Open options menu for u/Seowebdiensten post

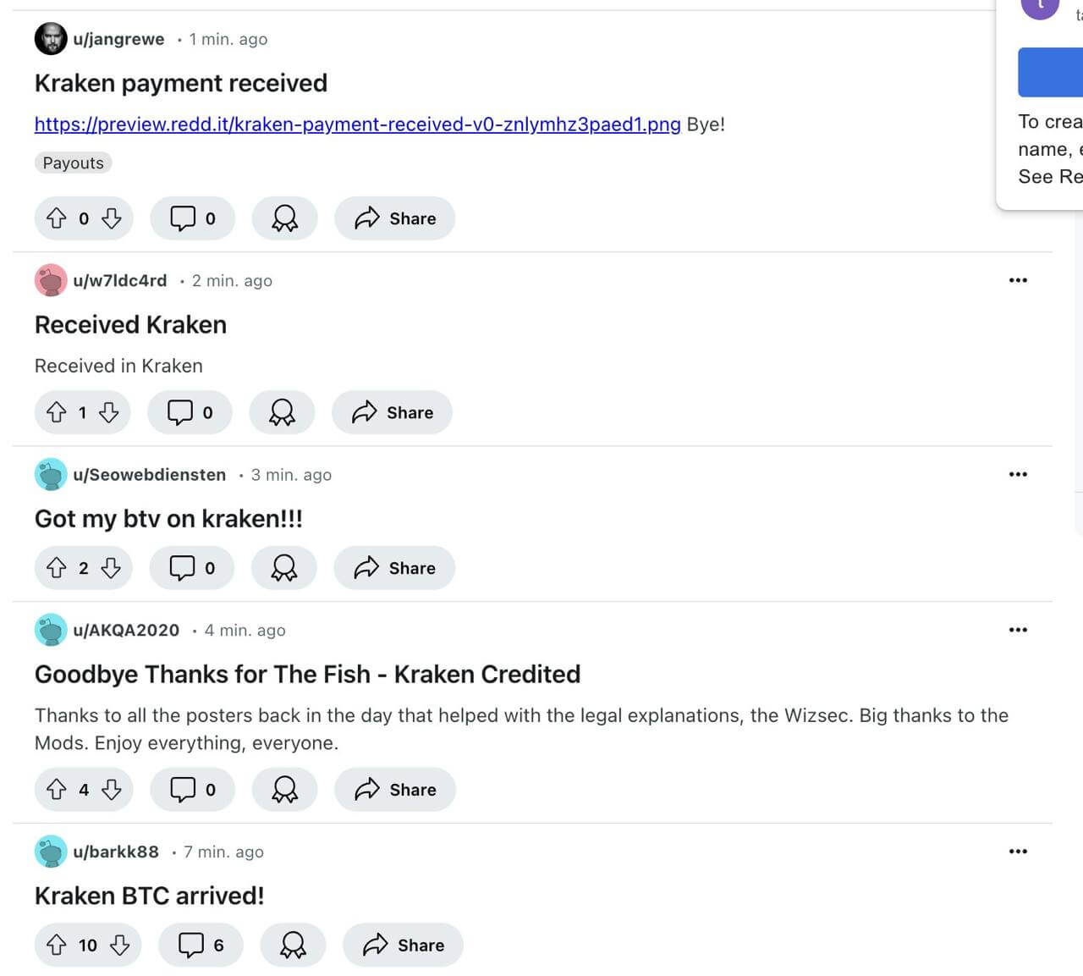[1018, 474]
